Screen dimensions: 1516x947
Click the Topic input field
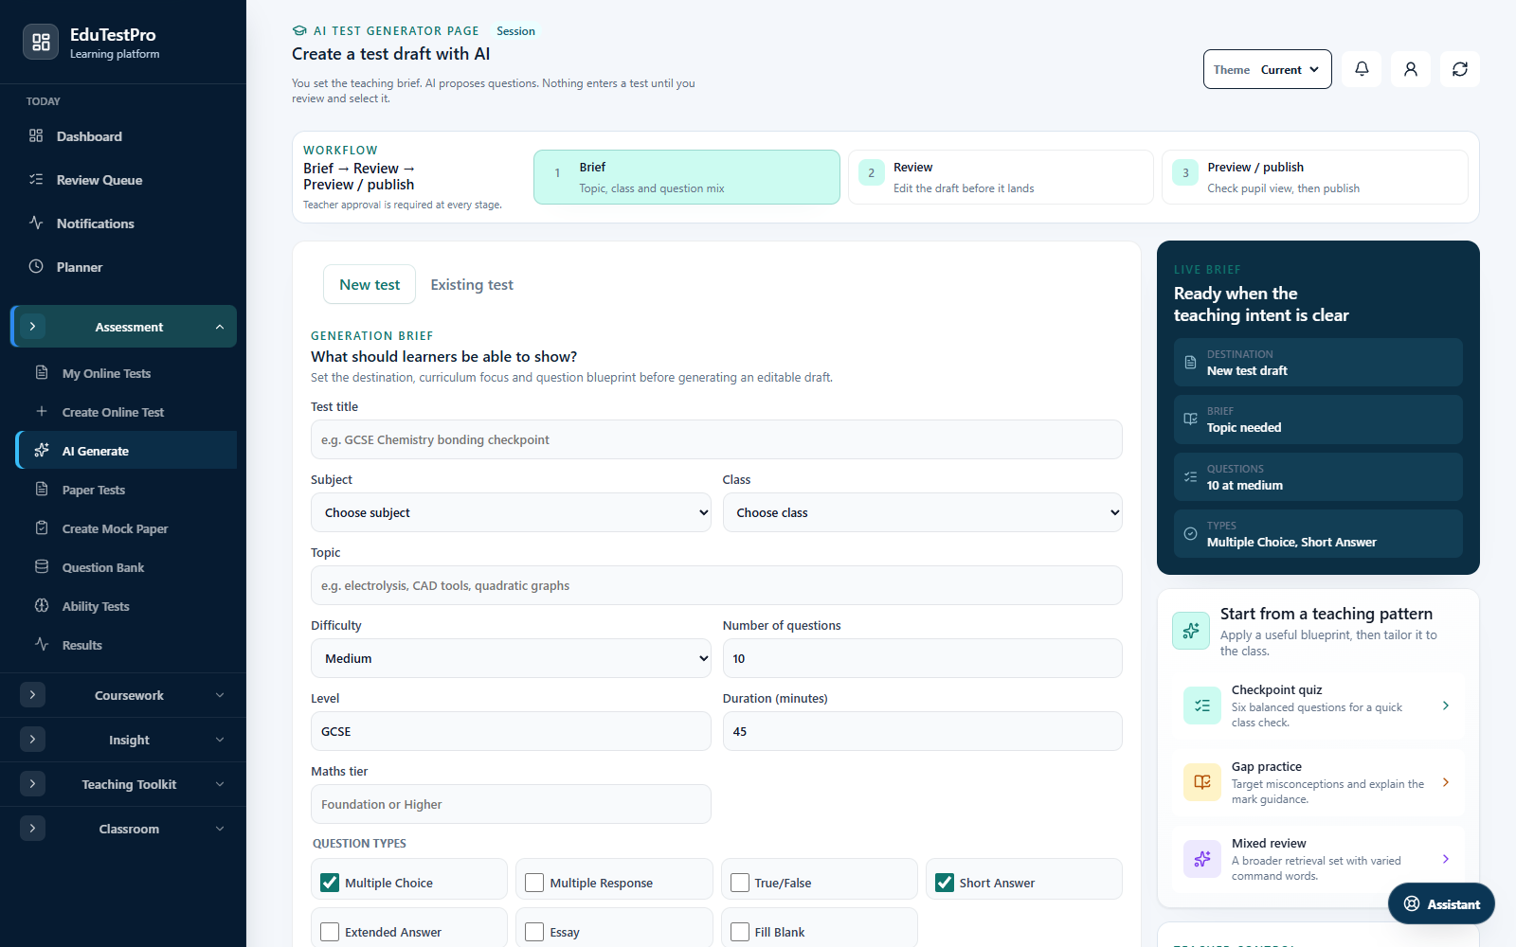click(x=716, y=585)
